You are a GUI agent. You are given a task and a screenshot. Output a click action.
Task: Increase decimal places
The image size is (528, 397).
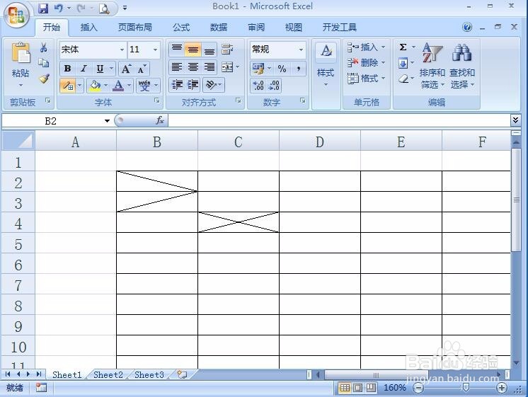258,85
